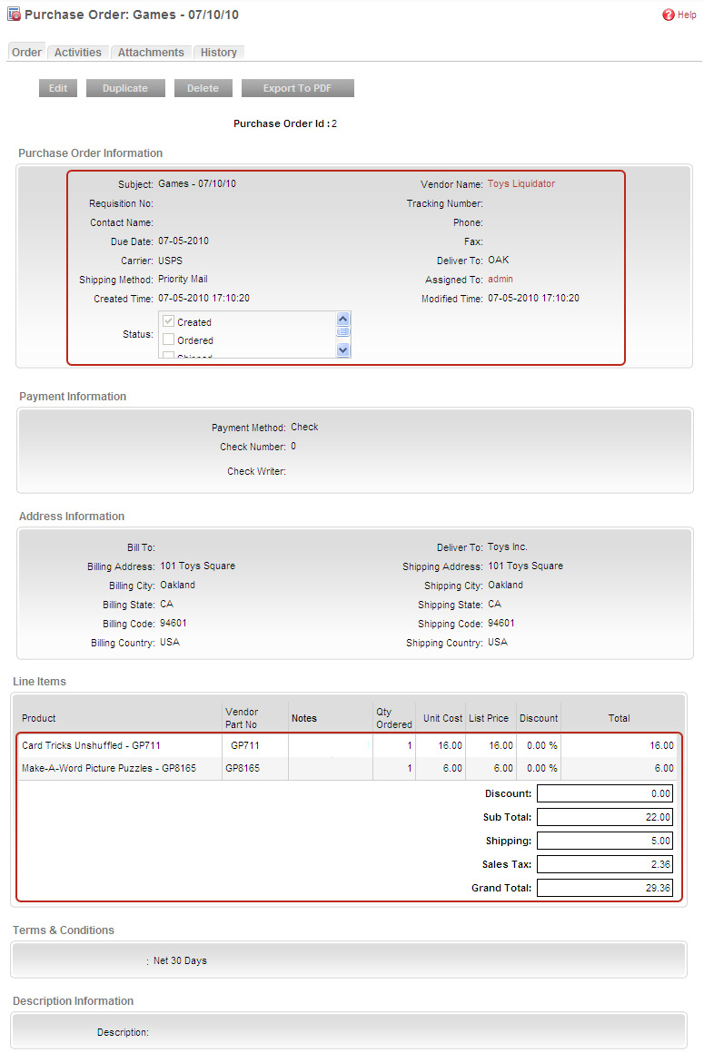
Task: Click the Qty Ordered column header
Action: click(x=394, y=718)
